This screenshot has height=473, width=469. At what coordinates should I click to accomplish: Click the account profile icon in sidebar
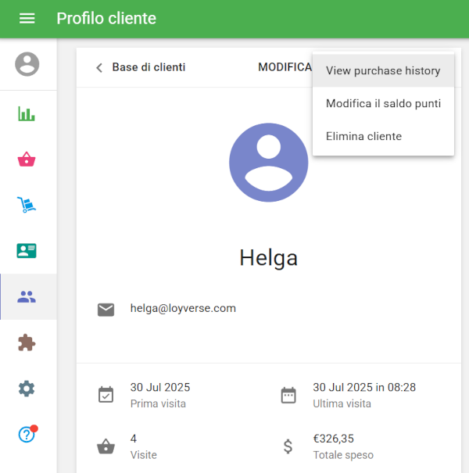(27, 64)
